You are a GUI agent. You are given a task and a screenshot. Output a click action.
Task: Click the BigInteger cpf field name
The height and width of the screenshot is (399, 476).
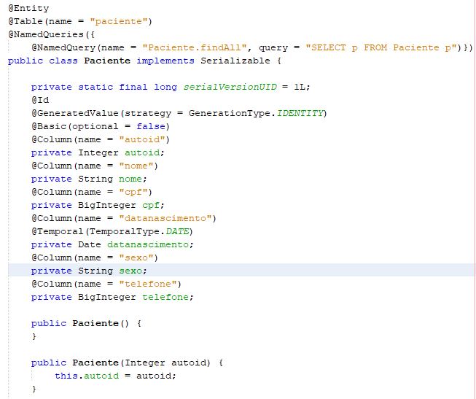(x=151, y=205)
